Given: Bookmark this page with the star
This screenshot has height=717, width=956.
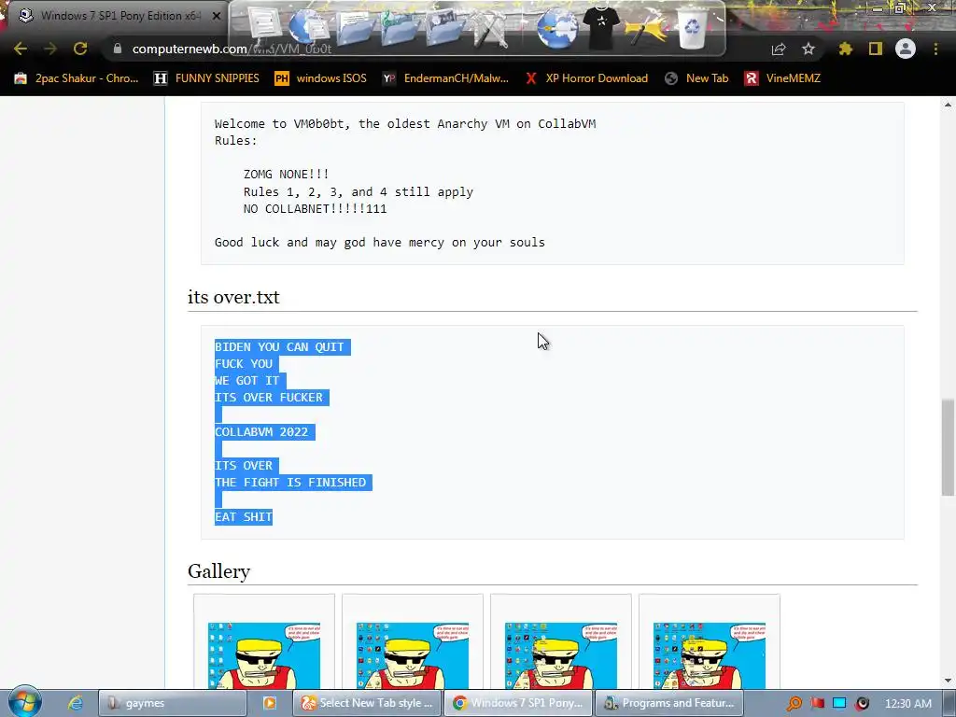Looking at the screenshot, I should (x=808, y=49).
